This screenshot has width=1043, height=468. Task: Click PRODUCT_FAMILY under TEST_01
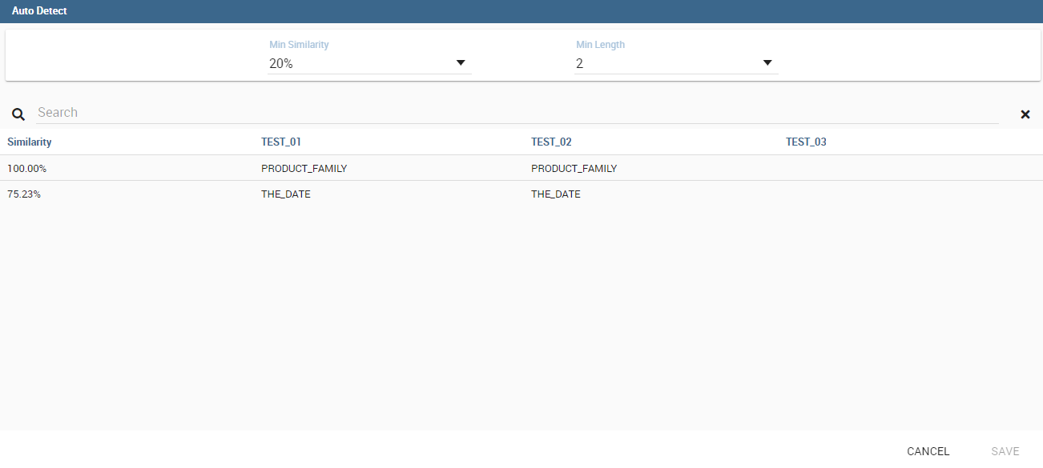point(304,169)
